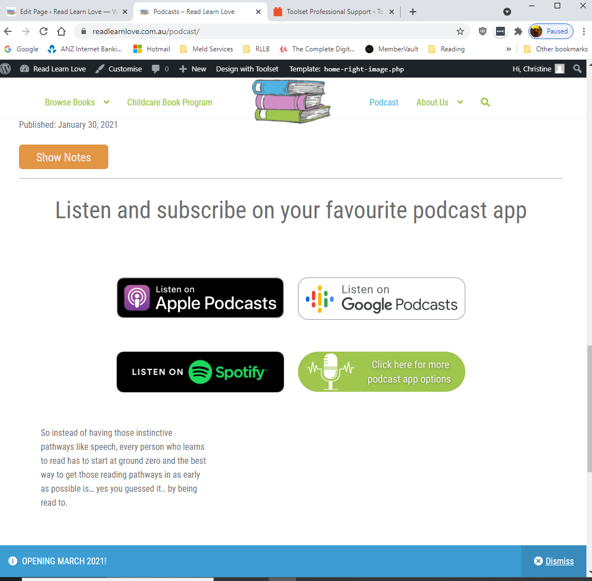Click the info icon in the notice bar
592x581 pixels.
[13, 561]
